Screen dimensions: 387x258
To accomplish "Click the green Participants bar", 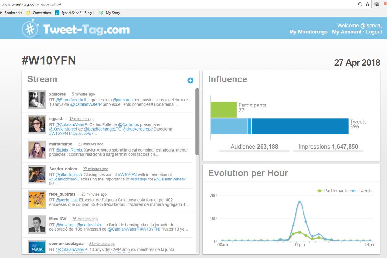I will pos(223,110).
